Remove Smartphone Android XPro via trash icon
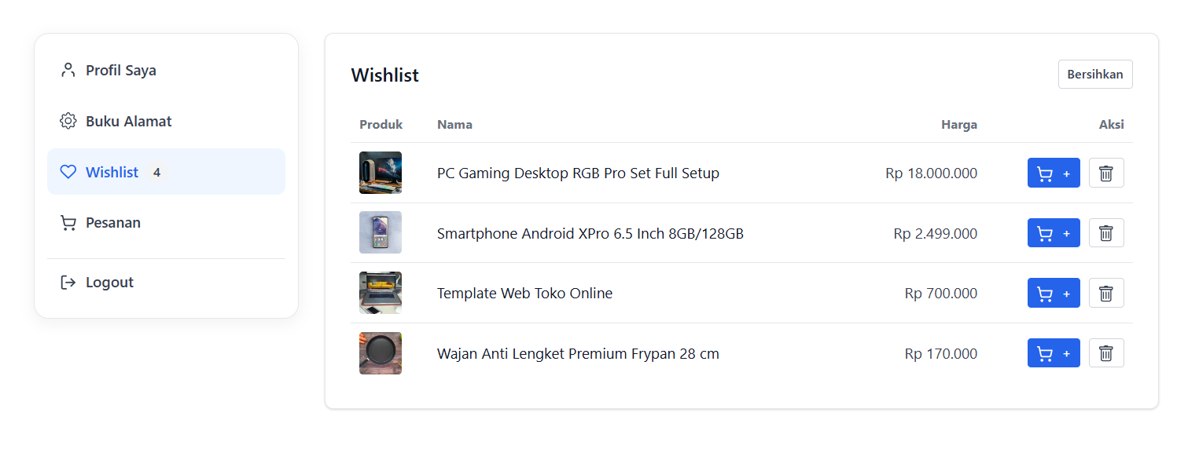 [x=1106, y=233]
